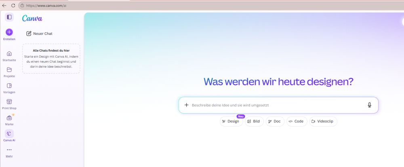404x167 pixels.
Task: Open Print Shop in the sidebar
Action: (x=9, y=104)
